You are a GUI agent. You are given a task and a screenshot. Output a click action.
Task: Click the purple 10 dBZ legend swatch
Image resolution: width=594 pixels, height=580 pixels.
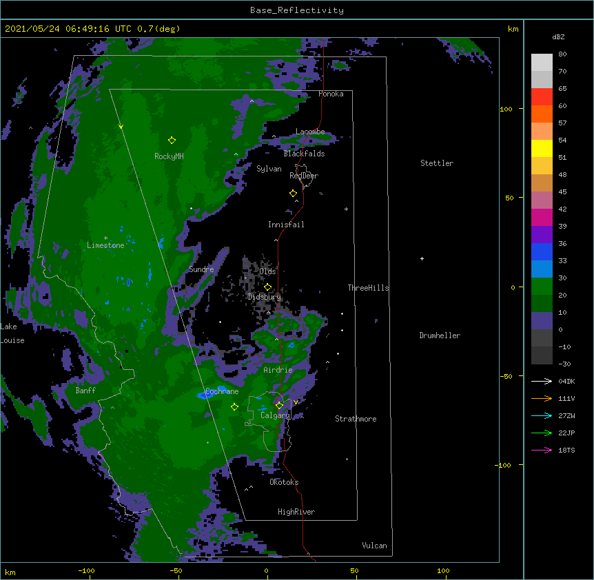542,321
